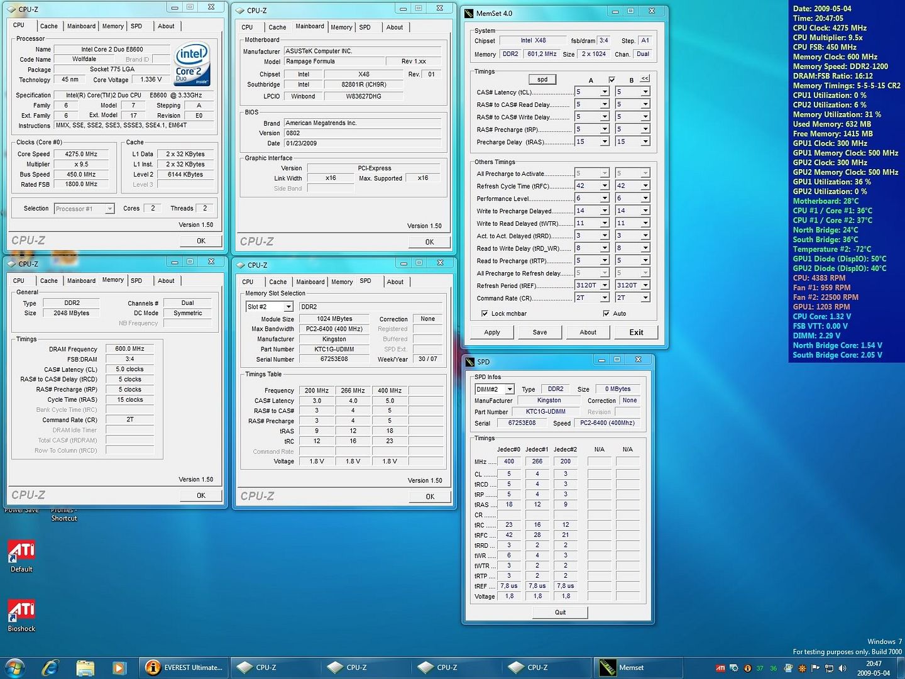Switch to EVEREST Ultimate taskbar button
Viewport: 905px width, 679px height.
click(x=184, y=668)
